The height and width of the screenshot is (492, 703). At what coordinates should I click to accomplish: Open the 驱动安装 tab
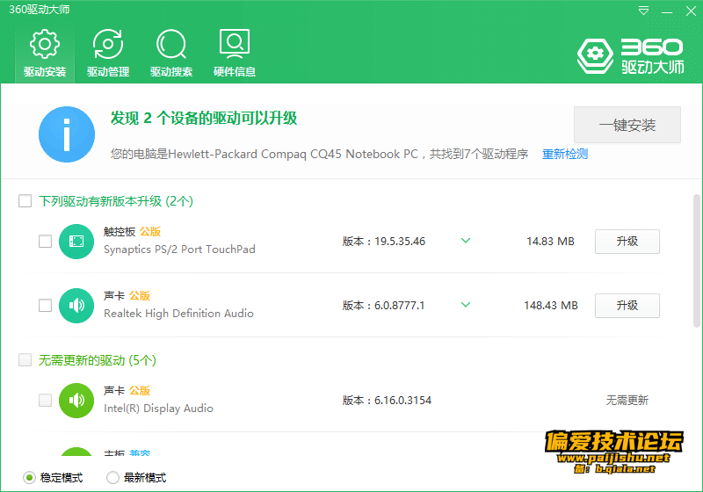[45, 54]
